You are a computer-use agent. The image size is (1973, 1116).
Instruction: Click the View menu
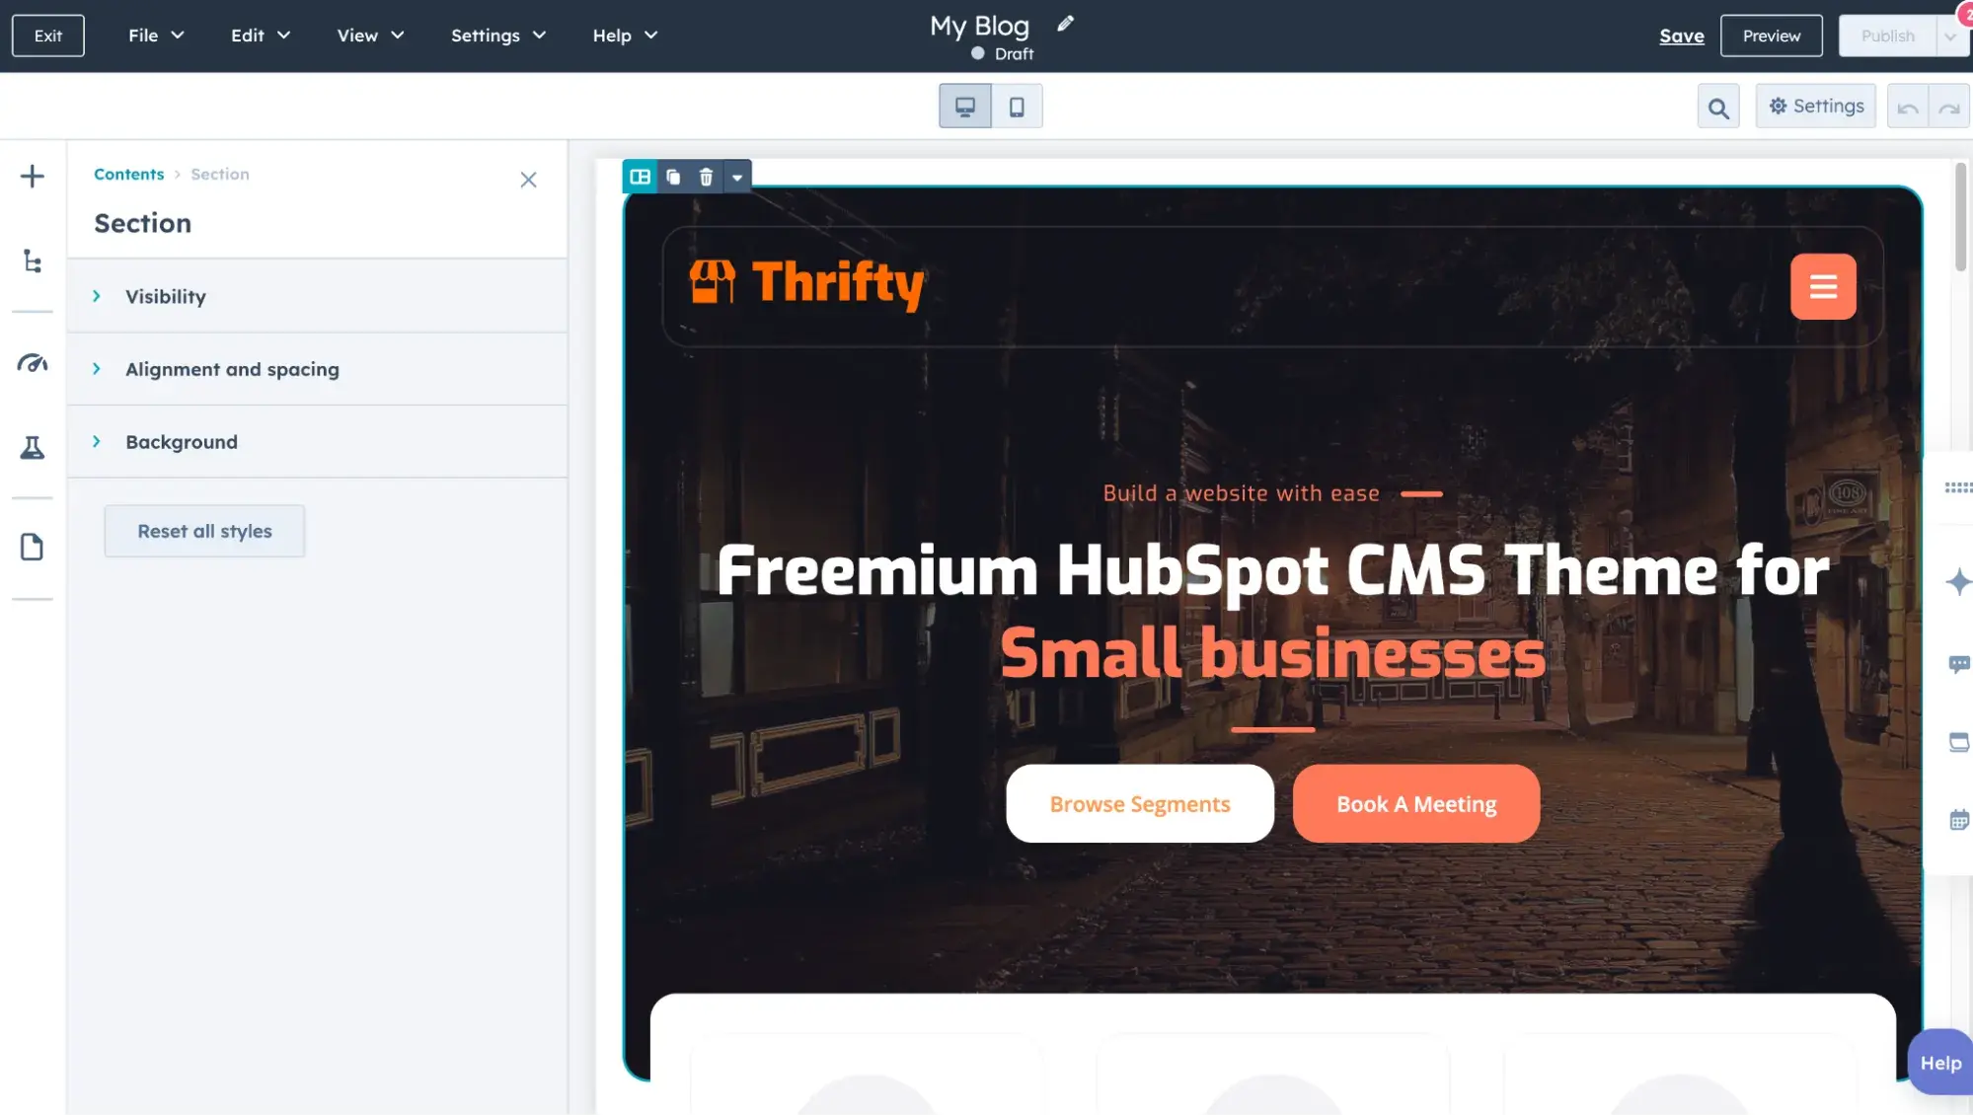374,36
